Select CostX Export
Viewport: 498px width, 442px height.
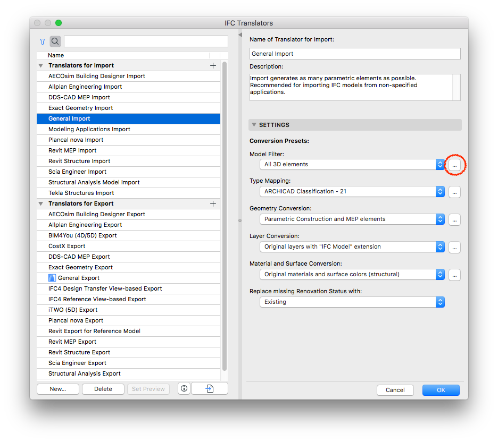(x=129, y=246)
